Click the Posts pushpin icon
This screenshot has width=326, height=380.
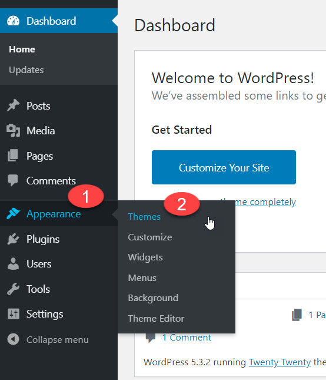(x=13, y=105)
